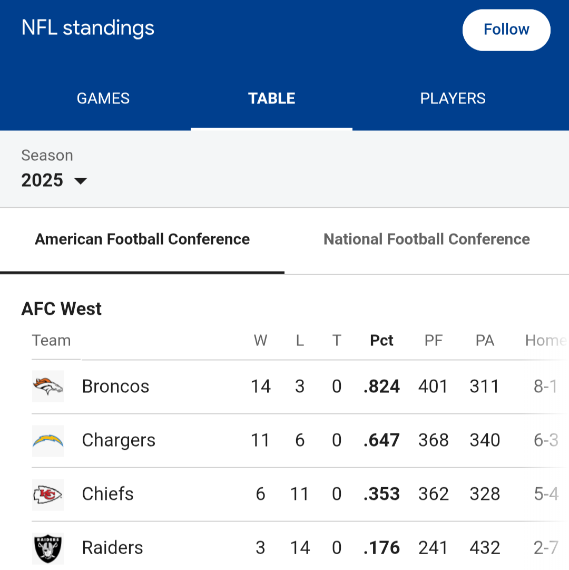Switch to the PLAYERS tab

click(x=453, y=99)
